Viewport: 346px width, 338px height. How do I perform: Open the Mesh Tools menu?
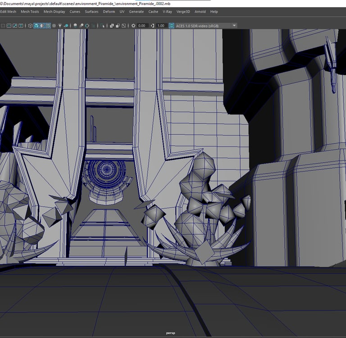pos(30,12)
